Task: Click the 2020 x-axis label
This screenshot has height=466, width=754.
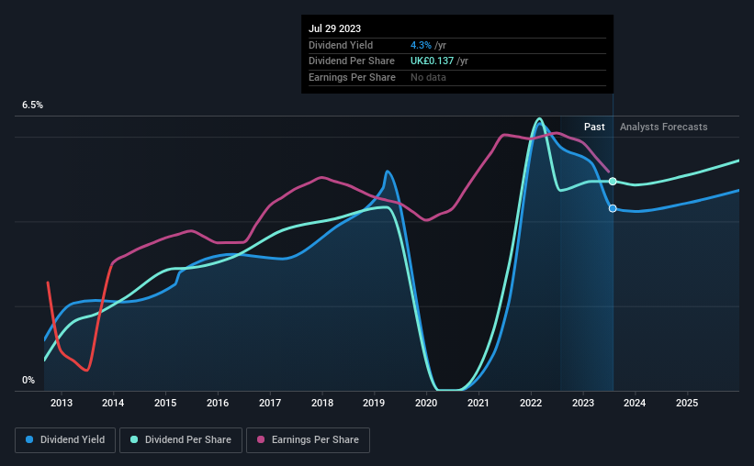Action: click(x=426, y=403)
